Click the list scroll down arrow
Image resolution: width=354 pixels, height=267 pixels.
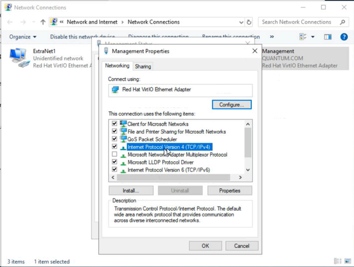pos(248,170)
